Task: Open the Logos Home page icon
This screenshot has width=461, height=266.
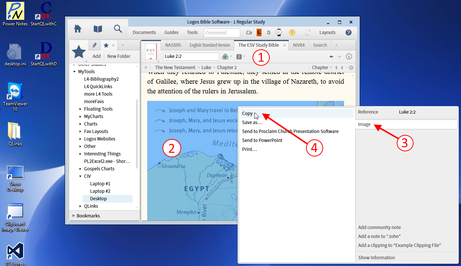Action: 78,29
